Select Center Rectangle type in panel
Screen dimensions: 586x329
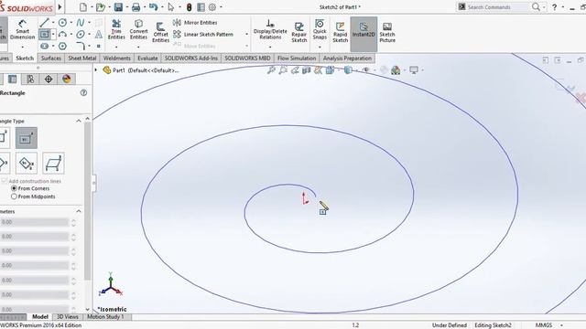(x=27, y=138)
